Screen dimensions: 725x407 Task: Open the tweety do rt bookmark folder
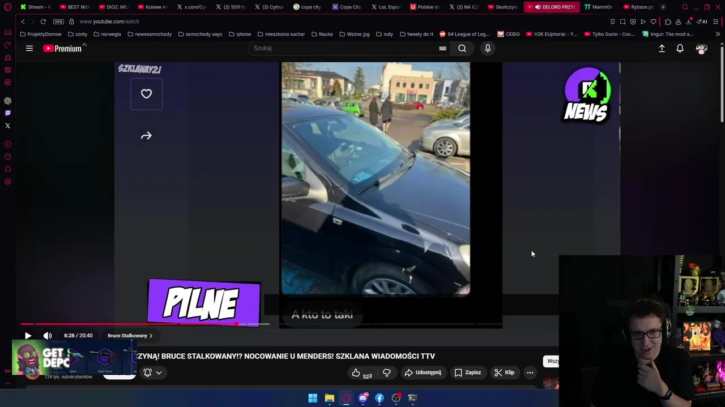pos(416,34)
